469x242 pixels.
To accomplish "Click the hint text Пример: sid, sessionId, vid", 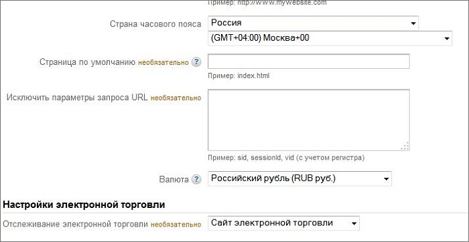I will click(x=286, y=158).
